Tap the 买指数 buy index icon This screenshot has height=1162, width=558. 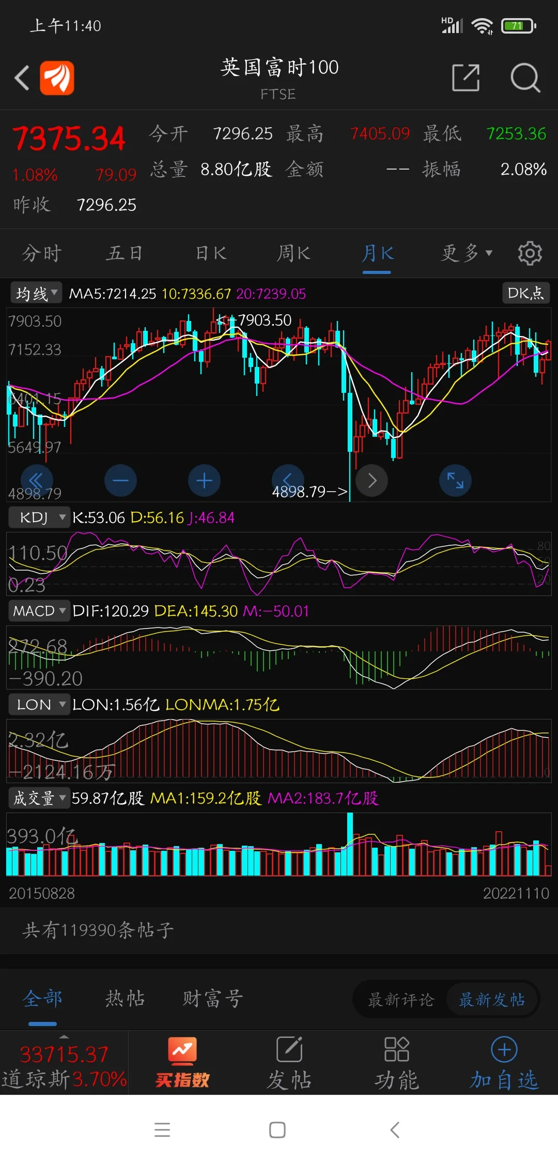coord(182,1063)
